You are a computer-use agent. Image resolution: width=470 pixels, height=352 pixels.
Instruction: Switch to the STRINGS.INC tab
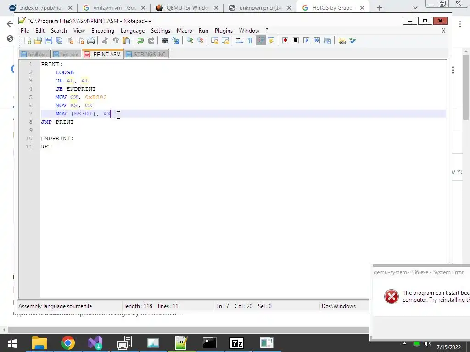[146, 54]
